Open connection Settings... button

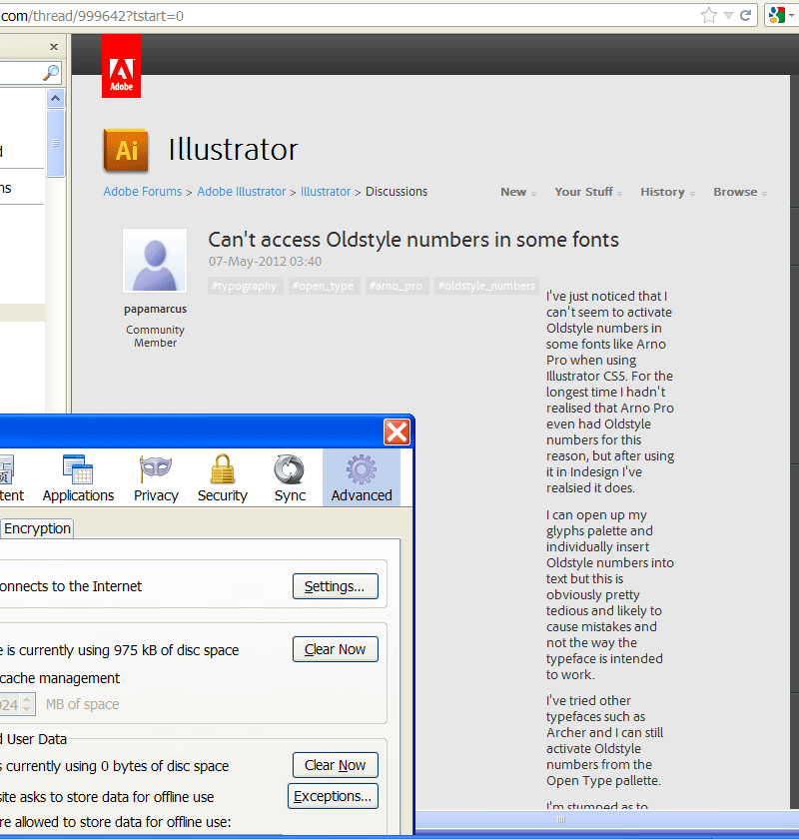click(x=335, y=586)
